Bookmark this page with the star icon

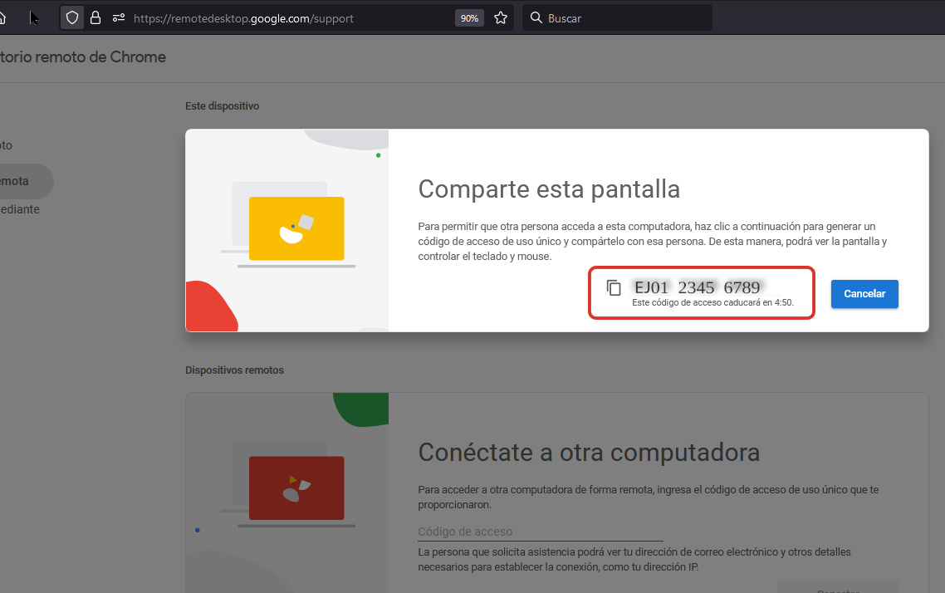pos(501,17)
